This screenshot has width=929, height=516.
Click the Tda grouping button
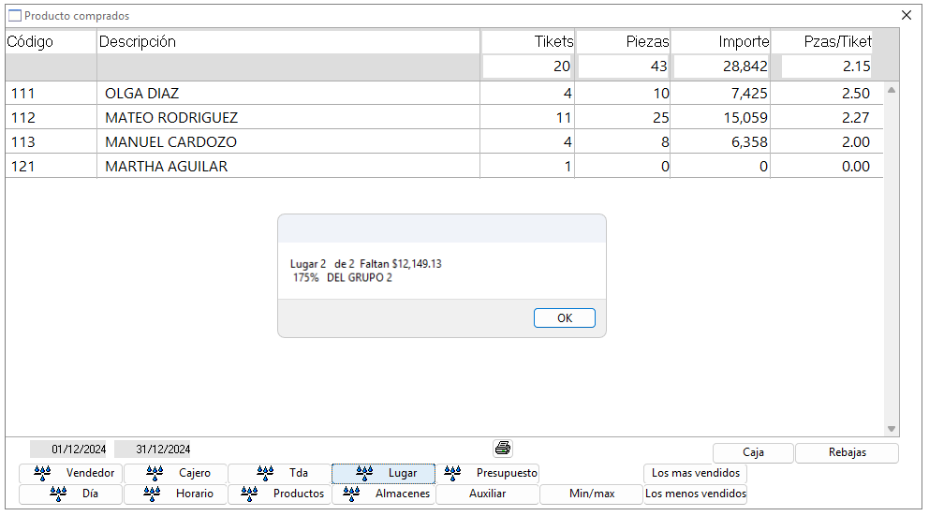coord(279,474)
